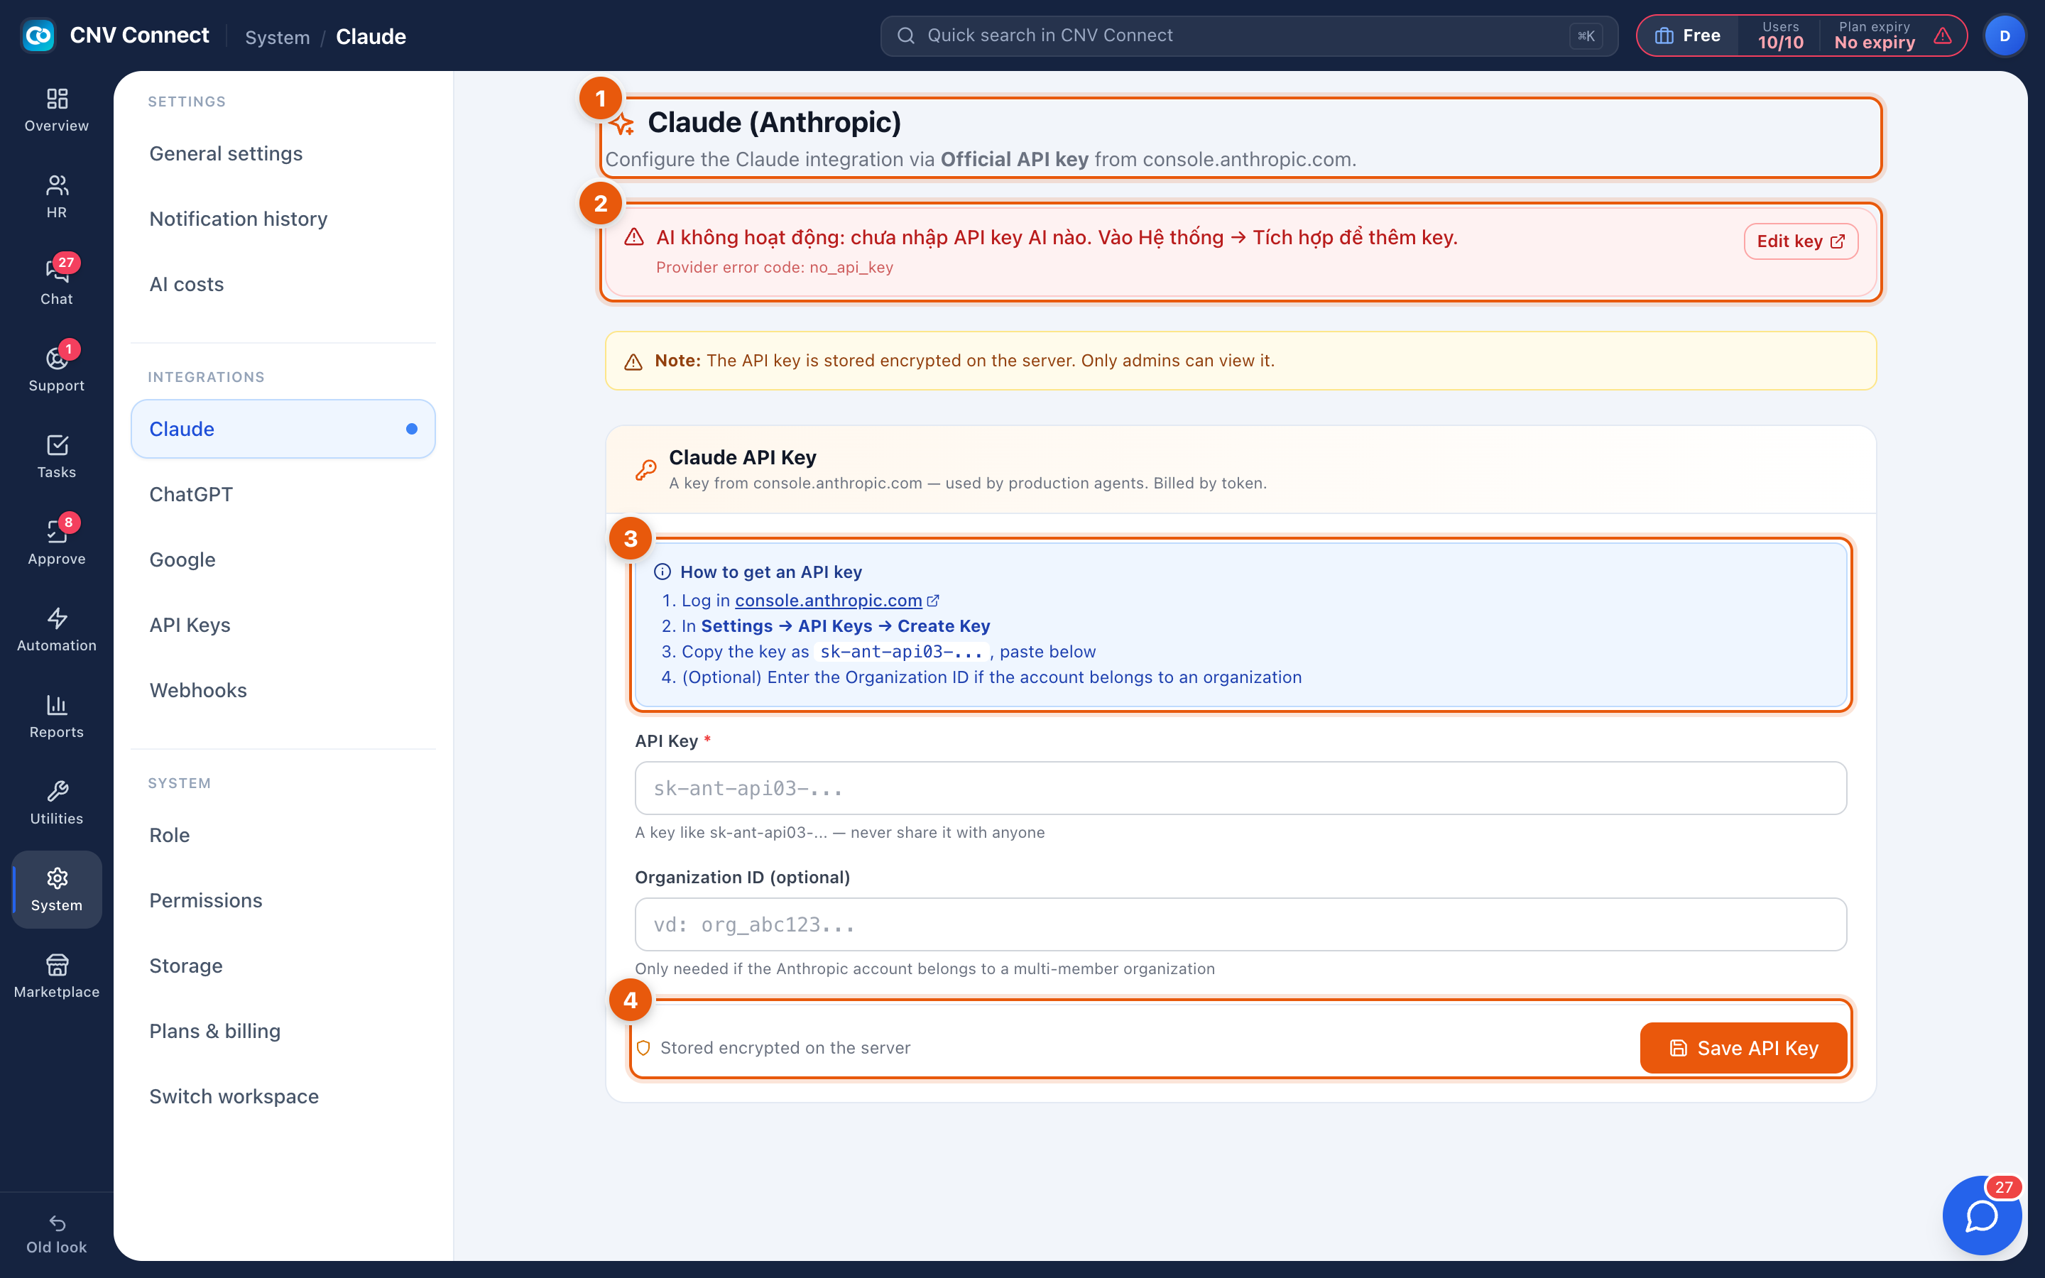Click the Users 10/10 indicator
The image size is (2045, 1278).
coord(1781,35)
